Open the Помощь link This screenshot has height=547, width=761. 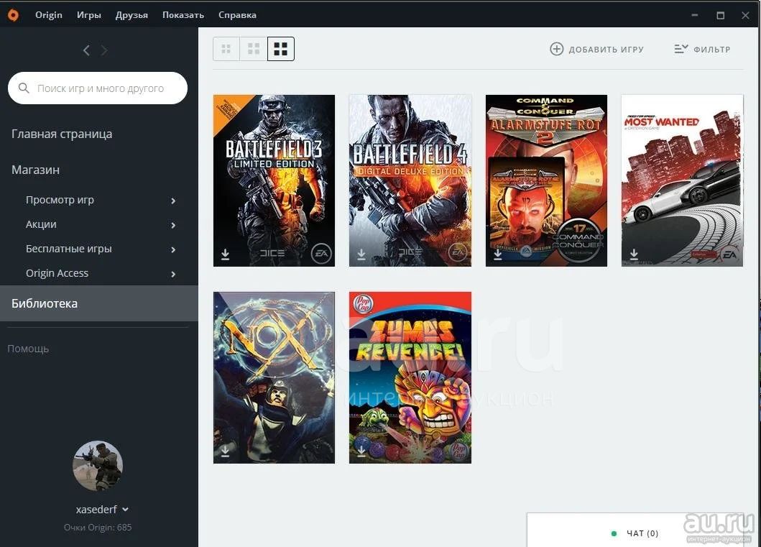[x=28, y=349]
